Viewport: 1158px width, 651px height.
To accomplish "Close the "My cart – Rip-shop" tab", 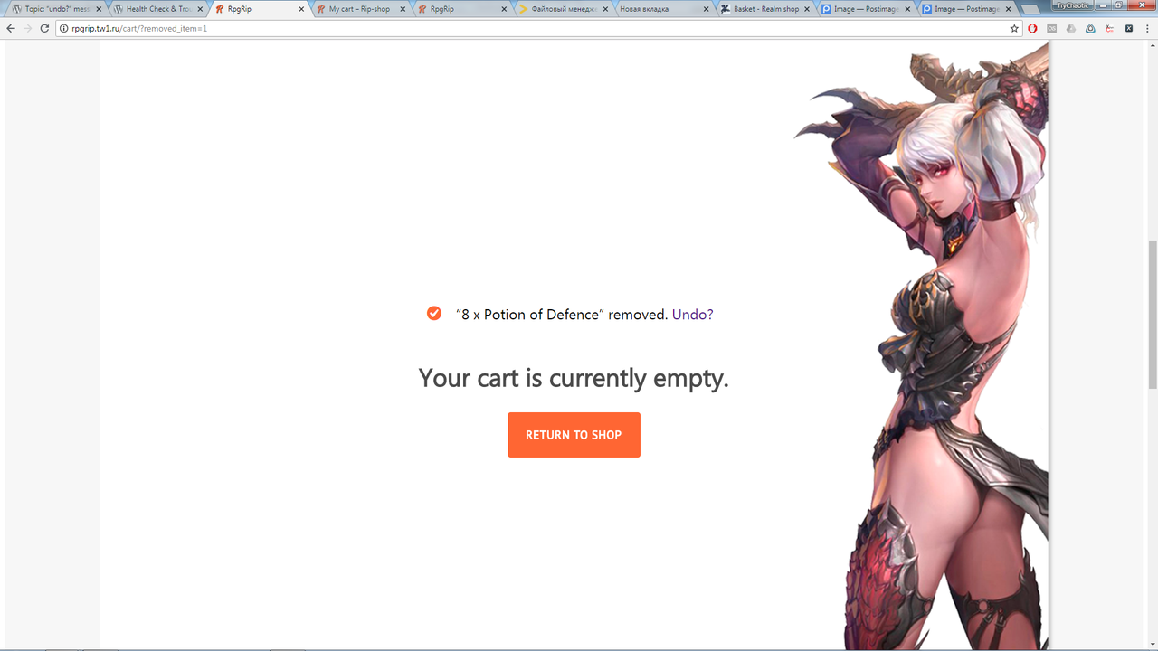I will click(403, 9).
